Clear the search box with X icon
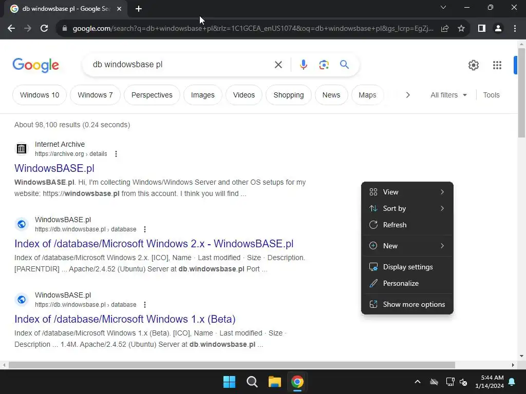Image resolution: width=526 pixels, height=394 pixels. pos(278,65)
